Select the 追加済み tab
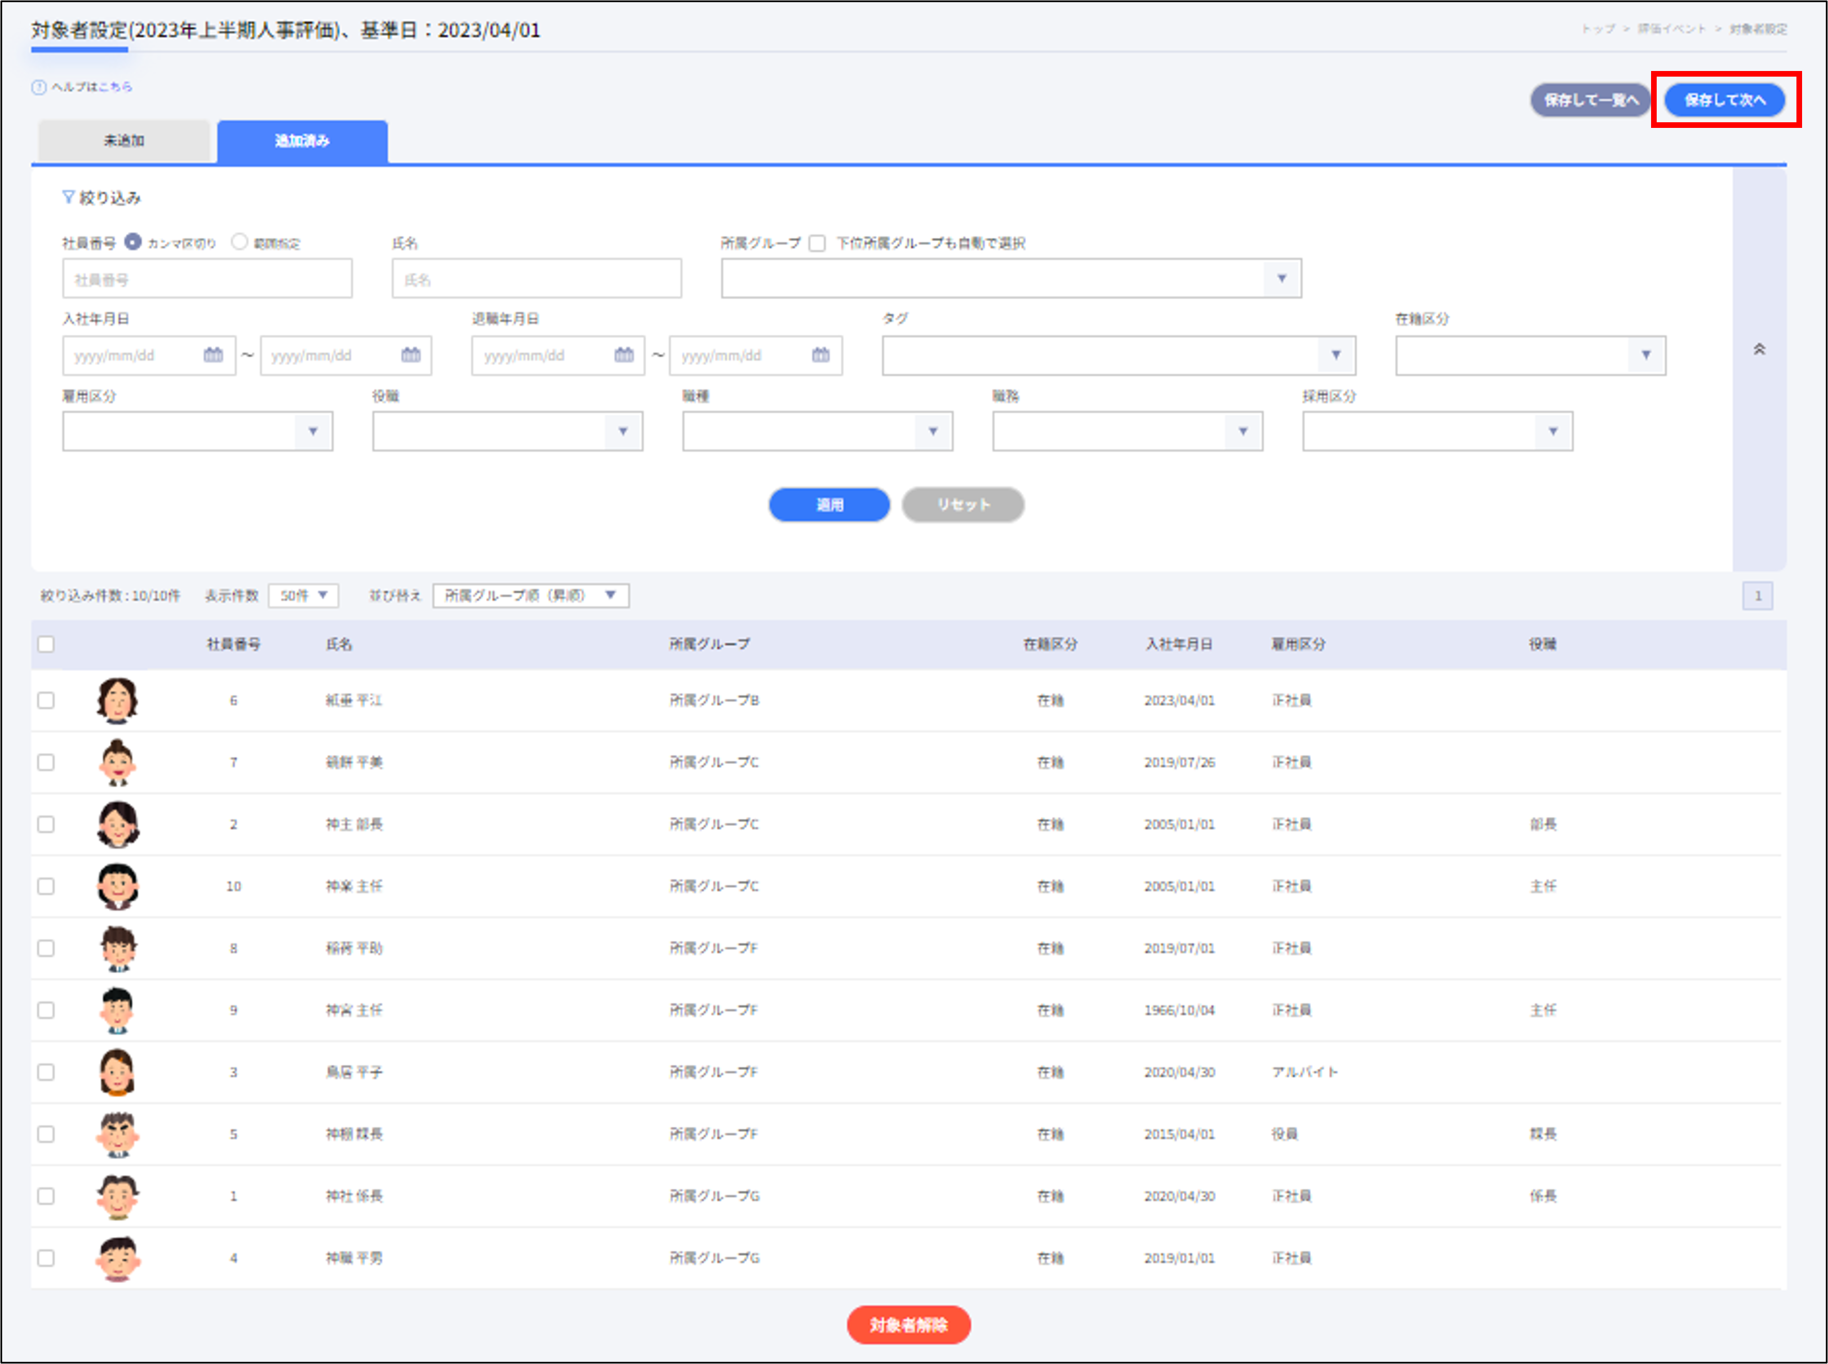The height and width of the screenshot is (1364, 1828). click(302, 140)
